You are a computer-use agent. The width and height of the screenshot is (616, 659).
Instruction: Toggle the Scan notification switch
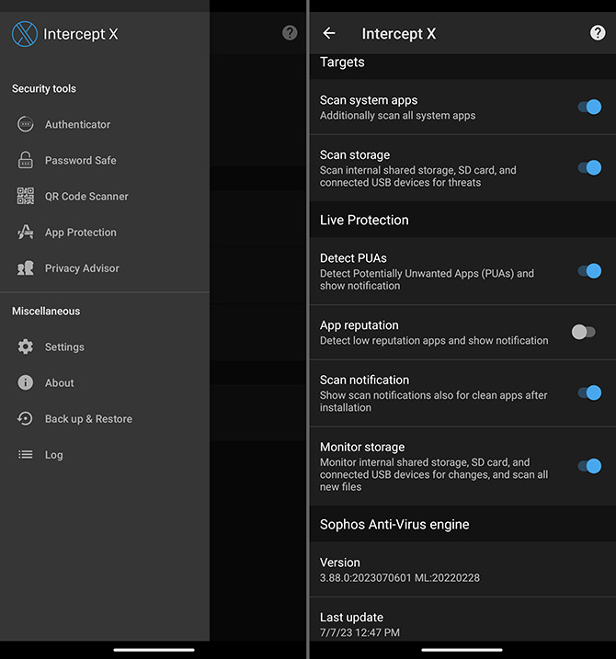pos(589,393)
